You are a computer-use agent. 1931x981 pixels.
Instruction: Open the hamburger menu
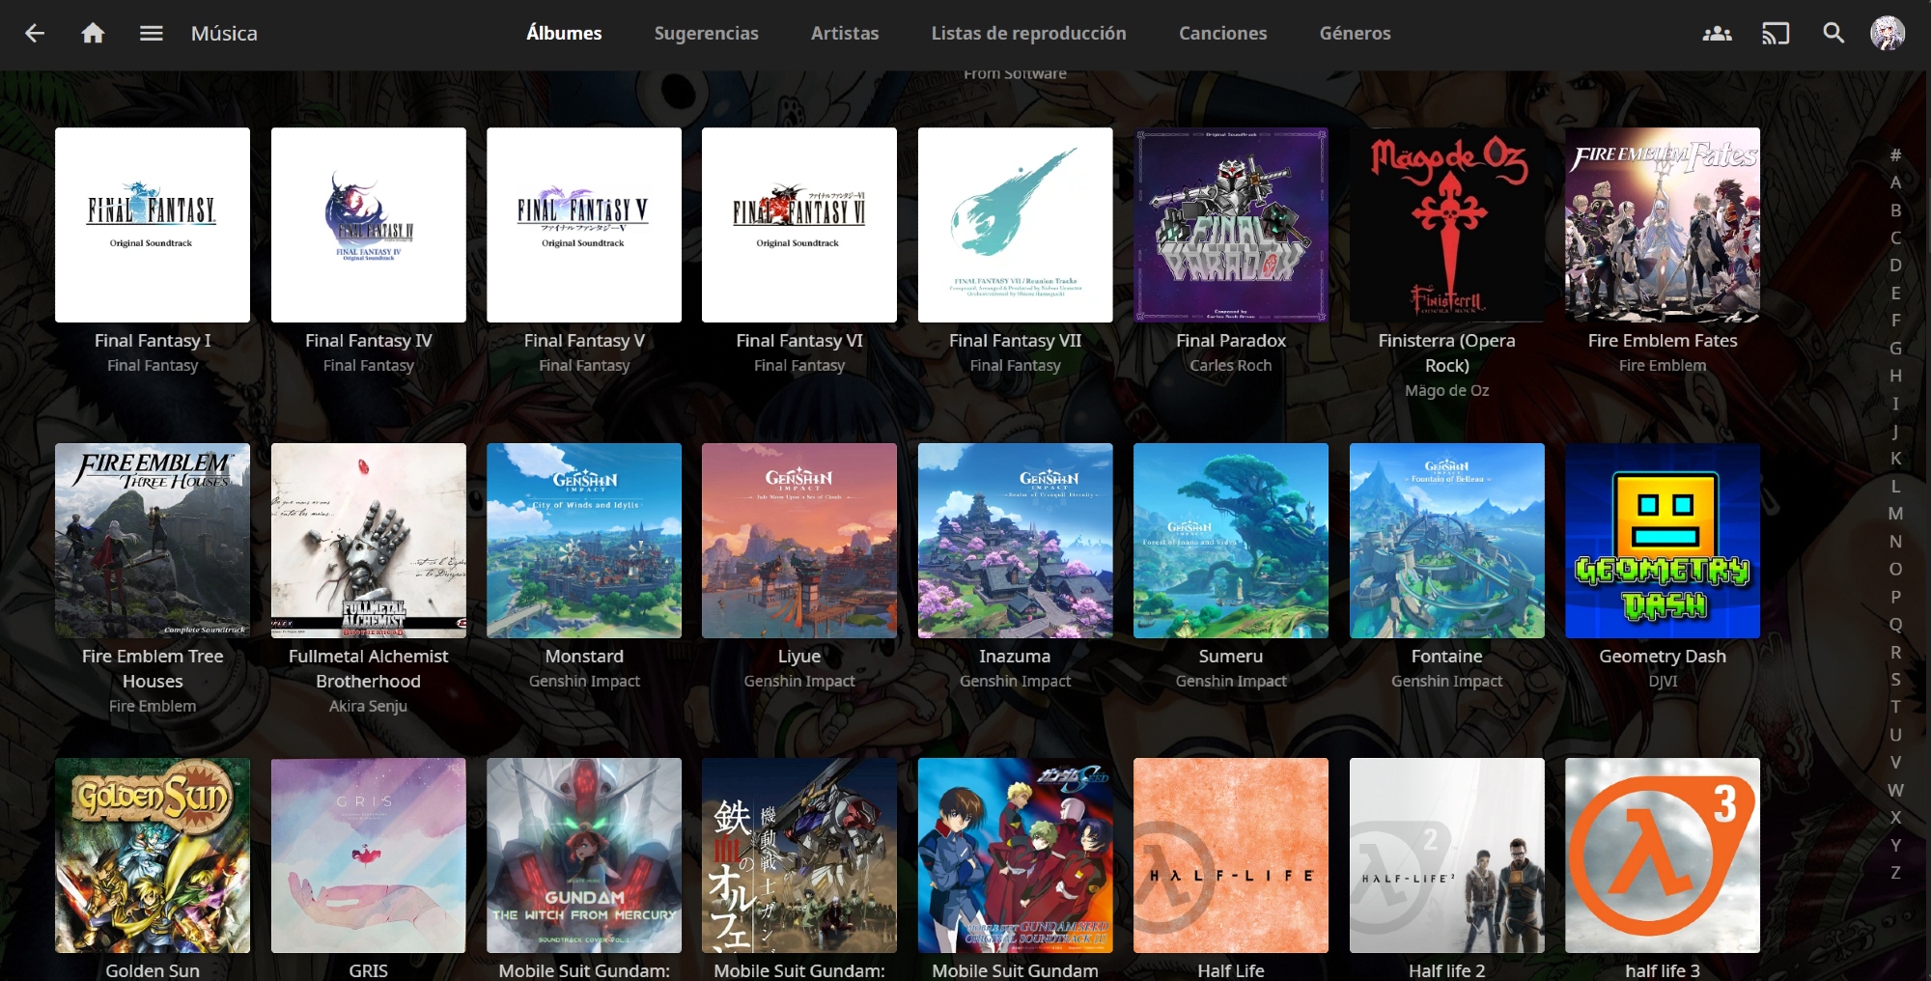tap(151, 34)
